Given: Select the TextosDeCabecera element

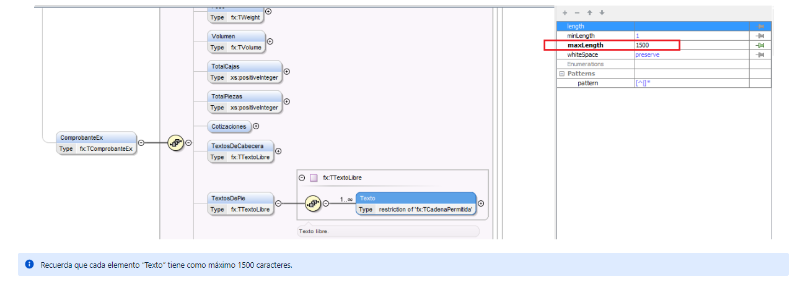Looking at the screenshot, I should (x=240, y=151).
